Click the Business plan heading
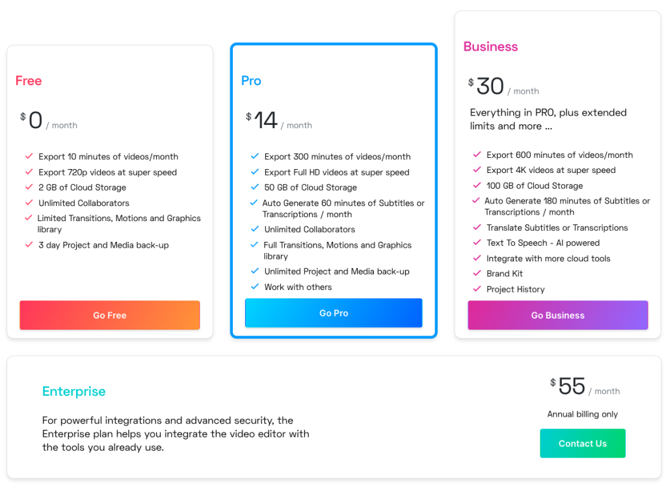666x487 pixels. point(490,46)
